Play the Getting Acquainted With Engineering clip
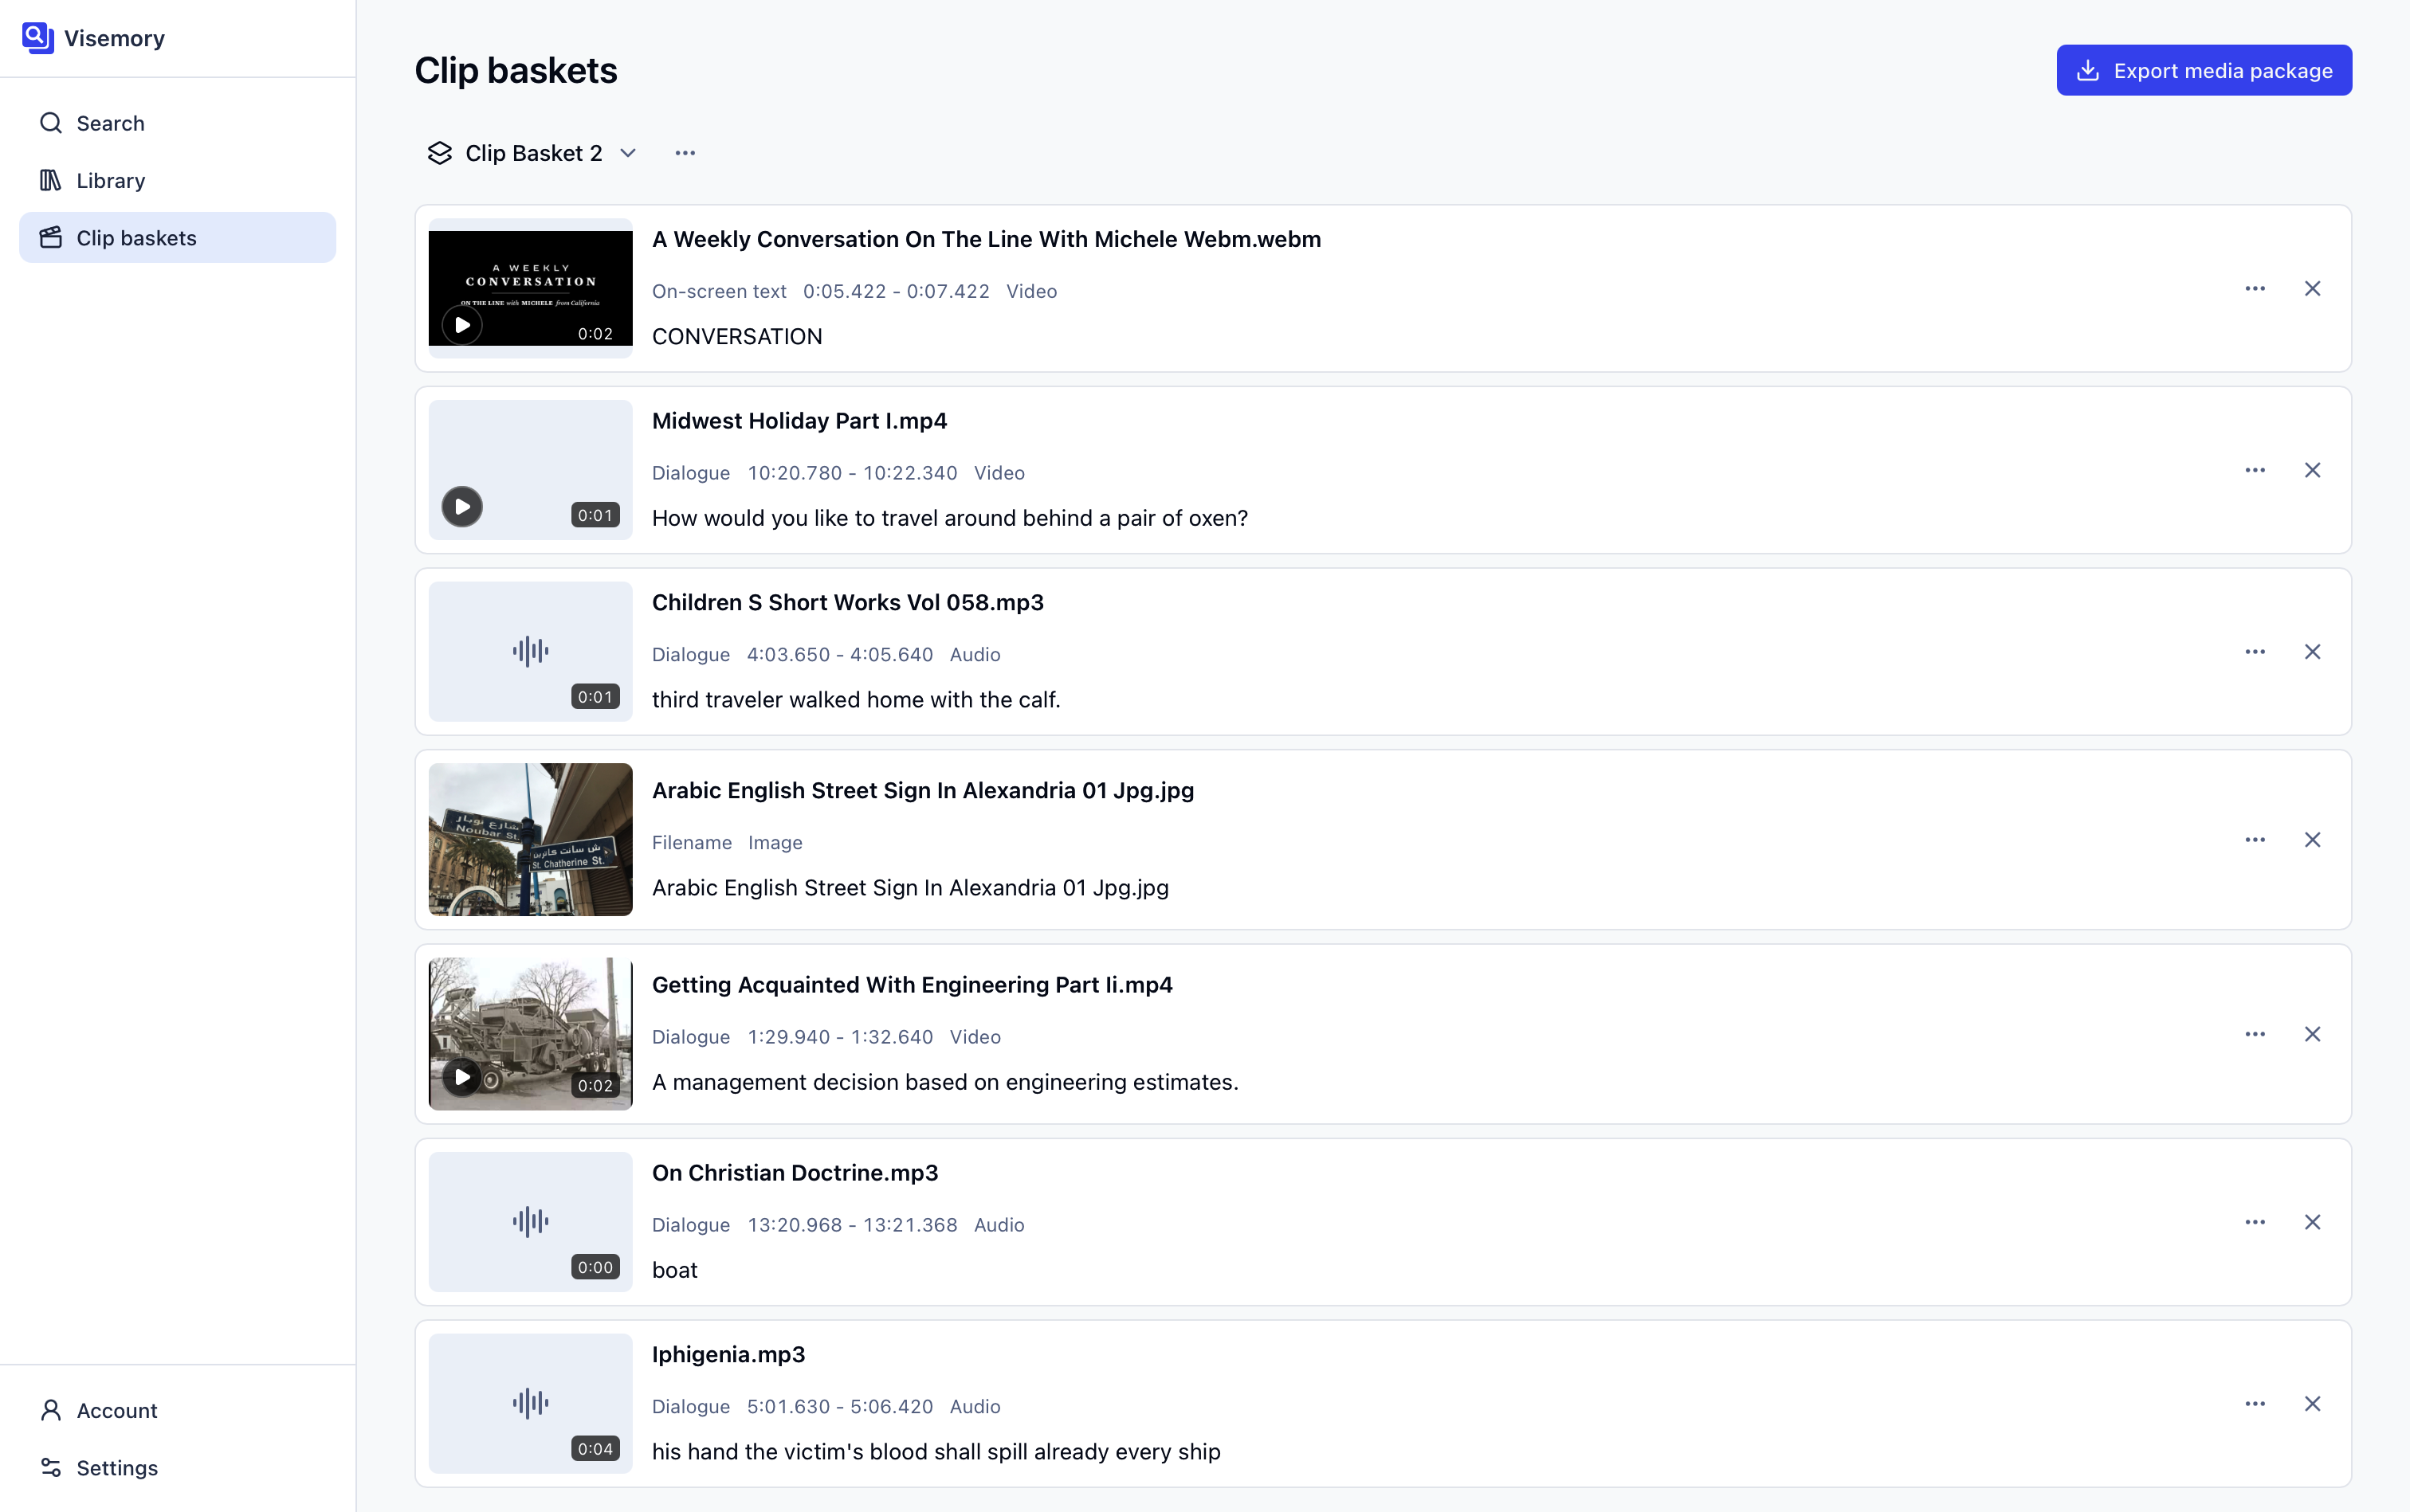This screenshot has width=2410, height=1512. pyautogui.click(x=462, y=1077)
